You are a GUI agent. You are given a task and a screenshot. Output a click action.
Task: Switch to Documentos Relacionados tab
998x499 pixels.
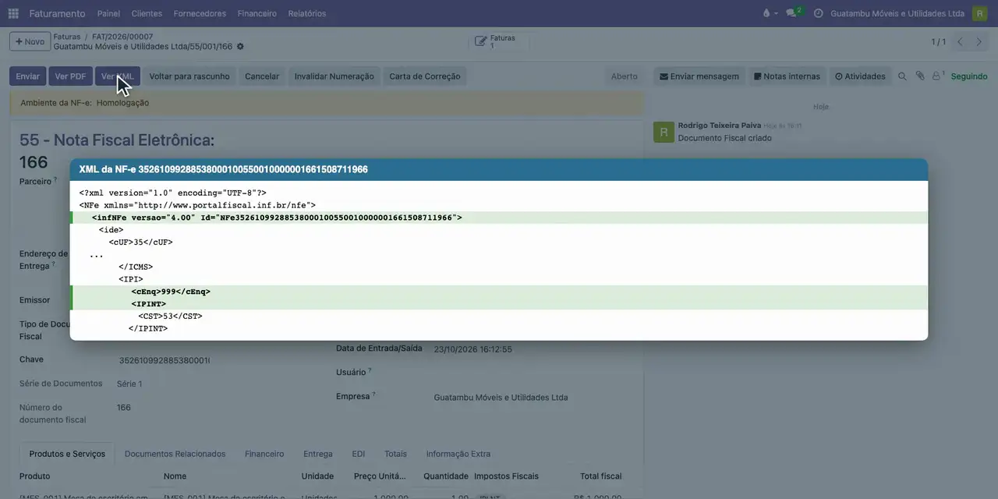pos(175,454)
